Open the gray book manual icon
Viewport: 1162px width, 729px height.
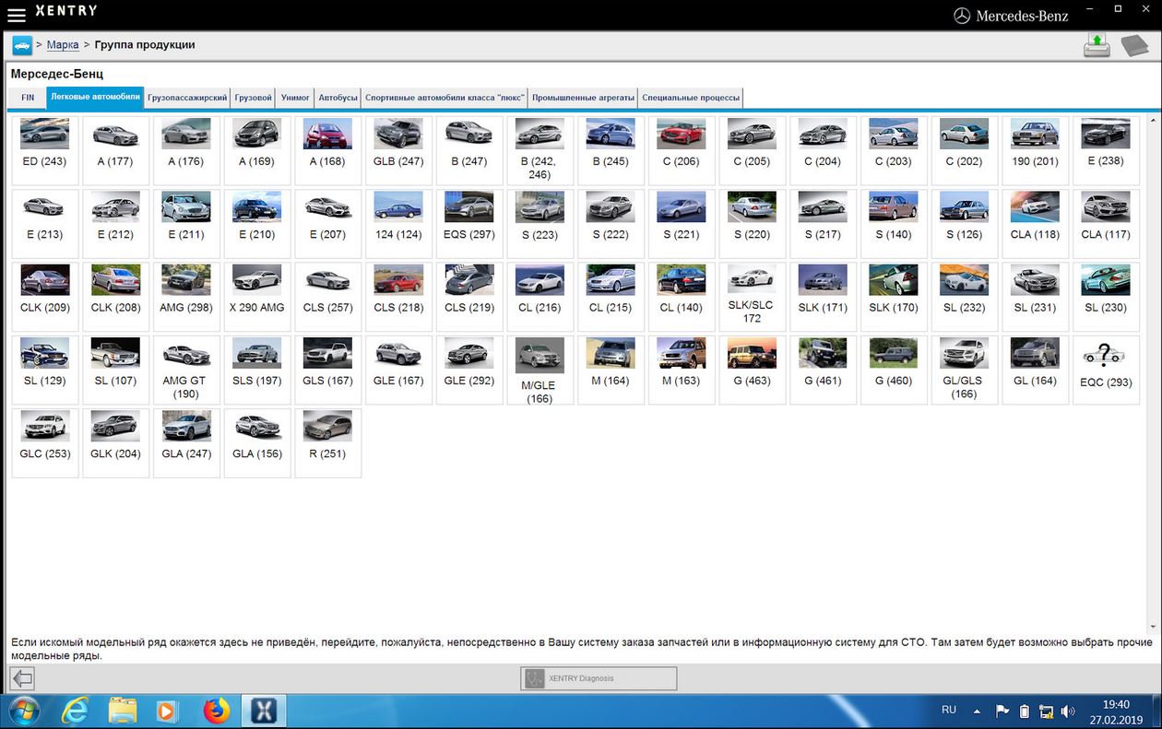[1133, 45]
